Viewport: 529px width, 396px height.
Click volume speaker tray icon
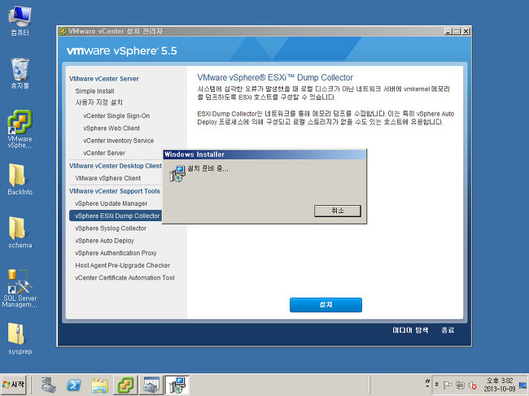473,385
